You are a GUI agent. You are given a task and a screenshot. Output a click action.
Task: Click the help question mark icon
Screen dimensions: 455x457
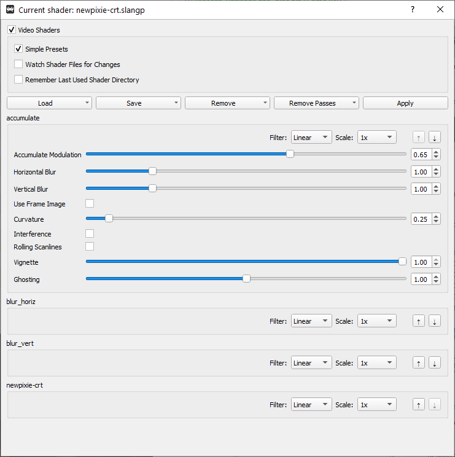(413, 10)
